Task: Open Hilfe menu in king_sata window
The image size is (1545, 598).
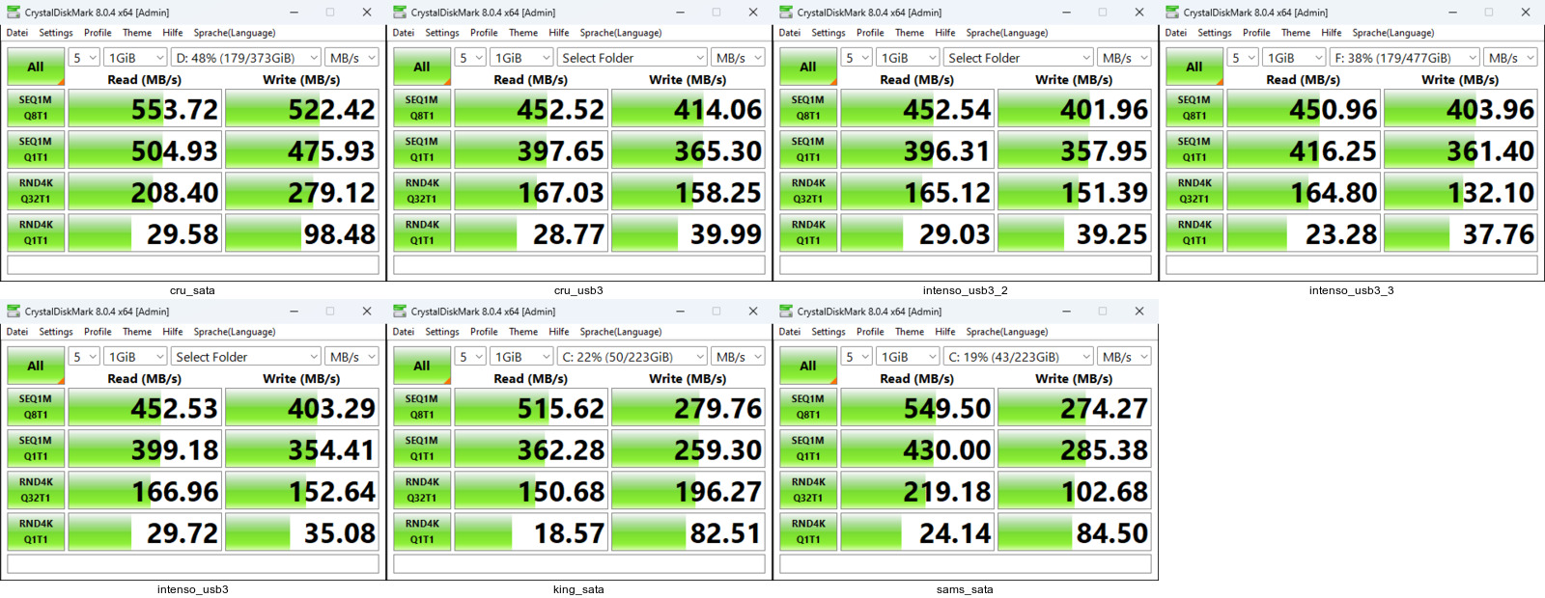Action: click(x=559, y=332)
